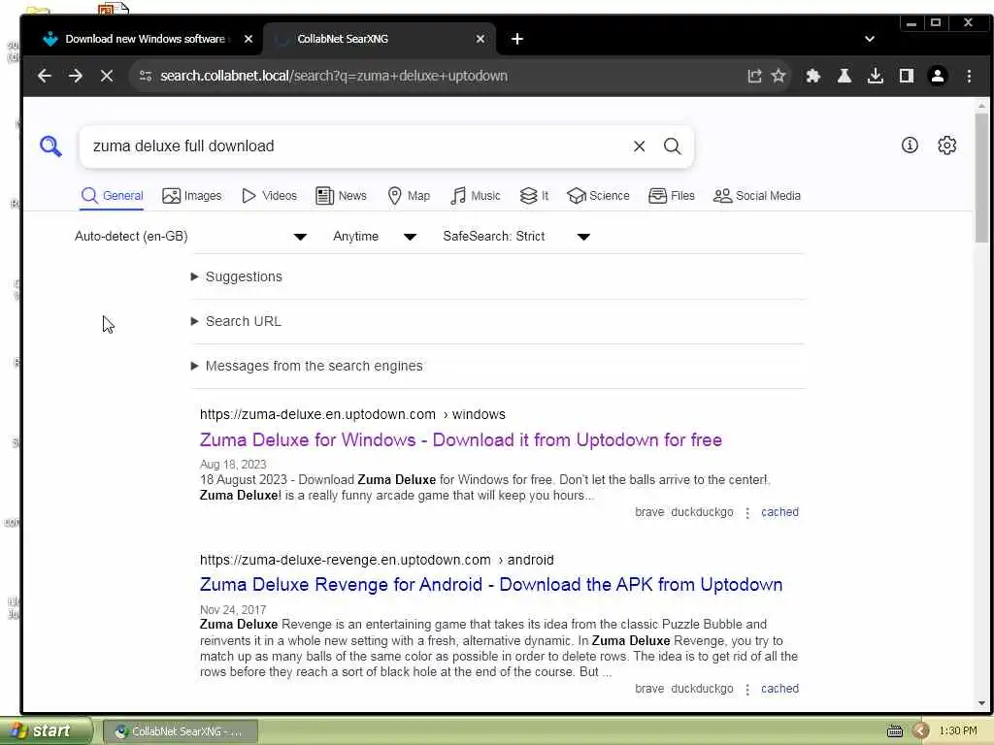Select the News search category

click(x=341, y=196)
